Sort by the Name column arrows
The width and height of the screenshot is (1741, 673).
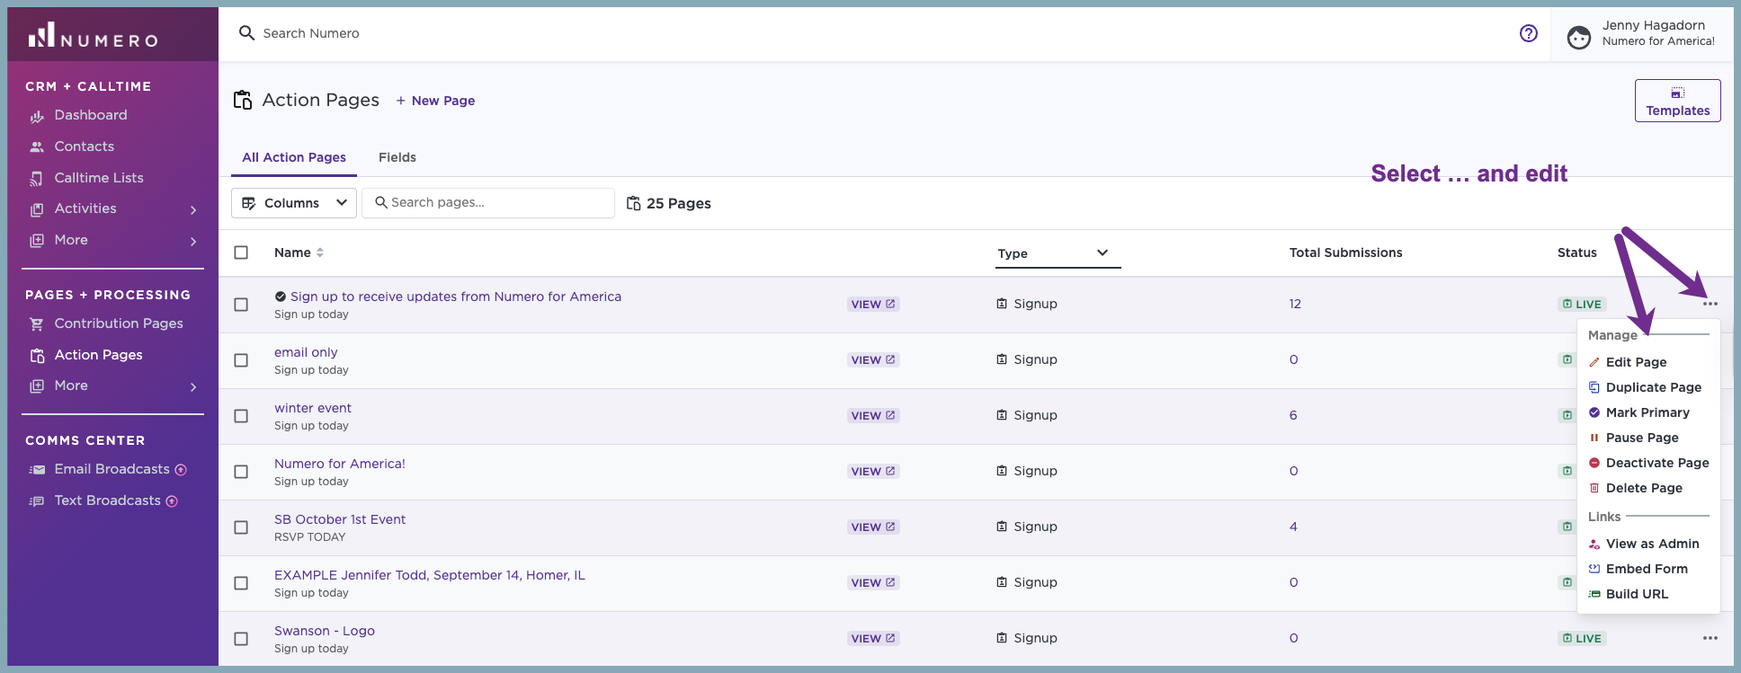click(320, 252)
